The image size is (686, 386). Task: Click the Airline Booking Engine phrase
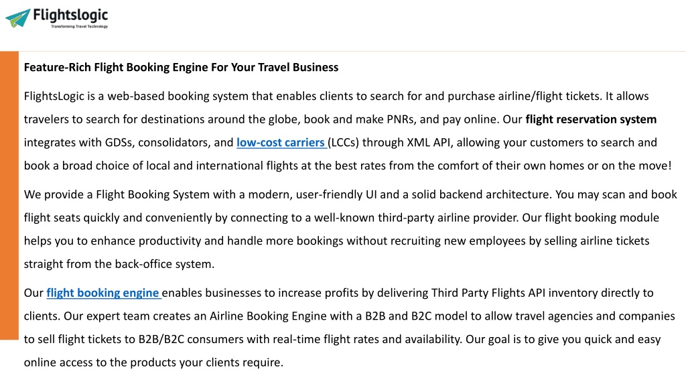pyautogui.click(x=268, y=316)
